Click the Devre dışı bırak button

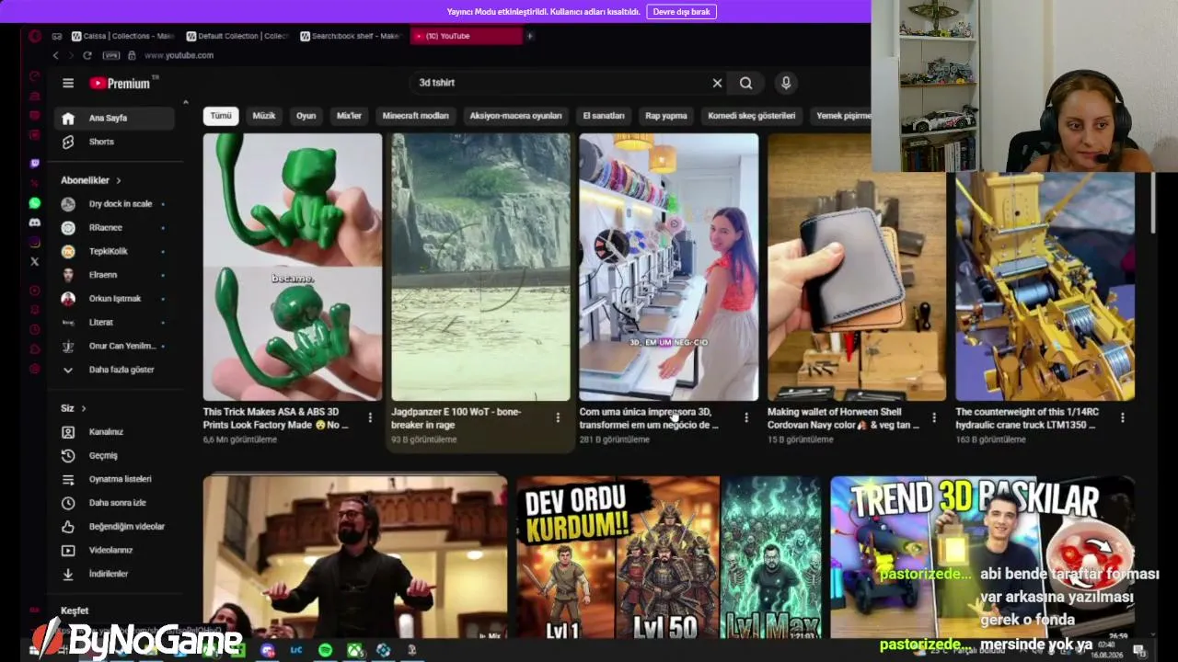[681, 12]
